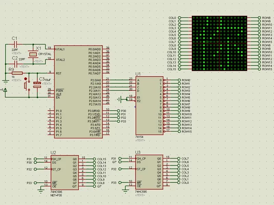Select the U3 74HC595 shift register
This screenshot has height=205, width=274.
pyautogui.click(x=149, y=172)
